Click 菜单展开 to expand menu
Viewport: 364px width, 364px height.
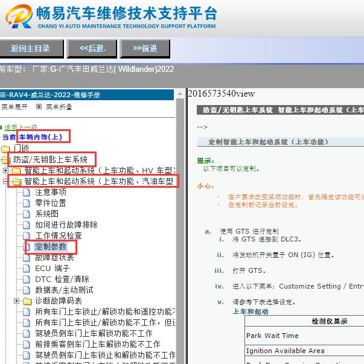click(14, 107)
